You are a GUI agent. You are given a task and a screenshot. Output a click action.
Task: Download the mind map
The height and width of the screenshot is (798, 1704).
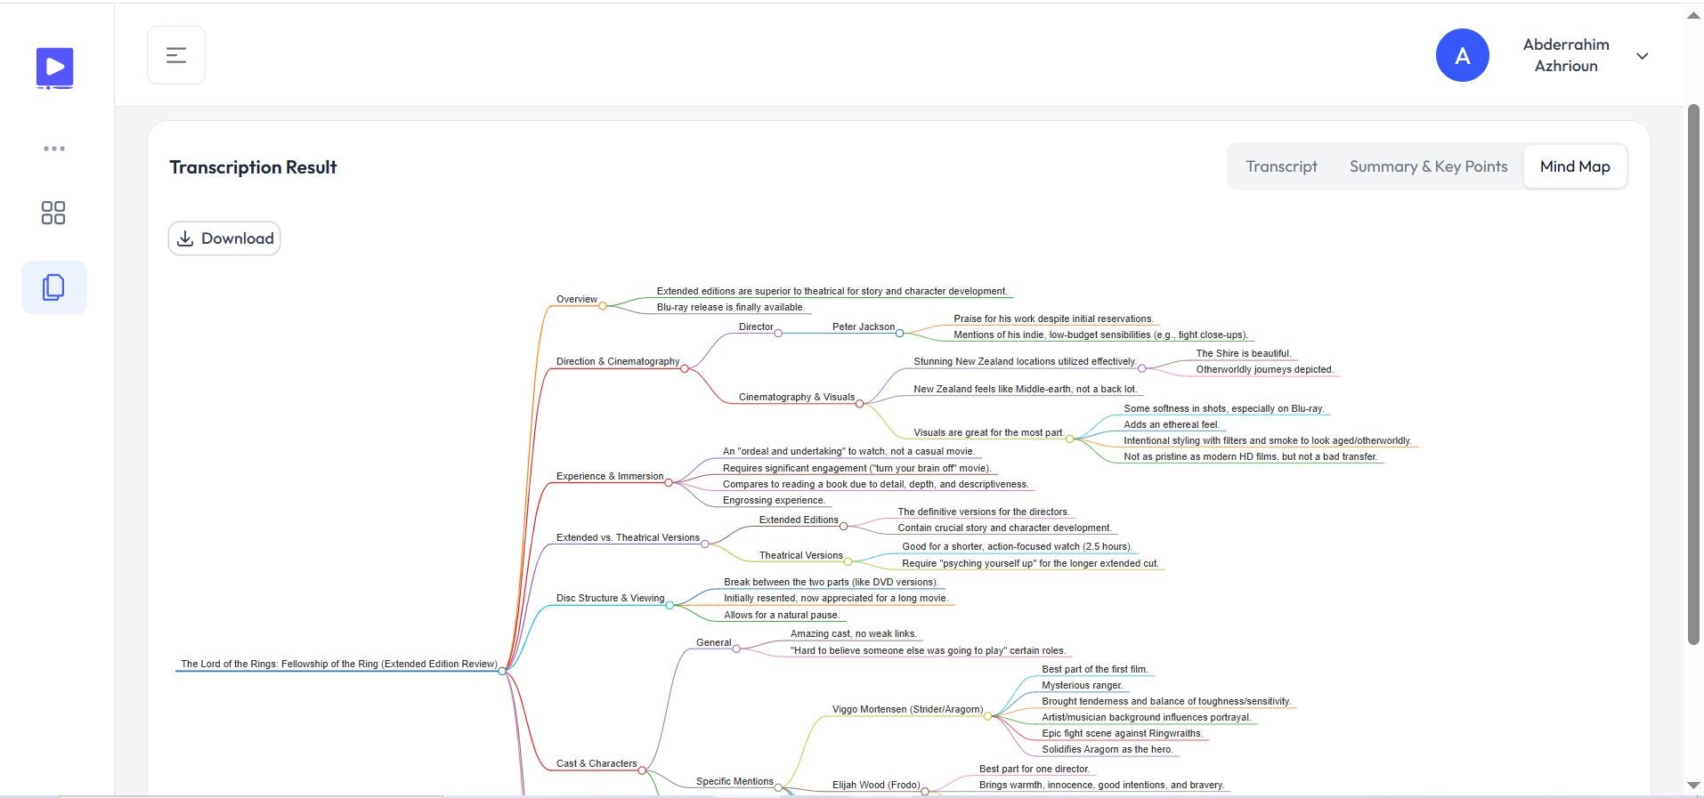coord(224,238)
